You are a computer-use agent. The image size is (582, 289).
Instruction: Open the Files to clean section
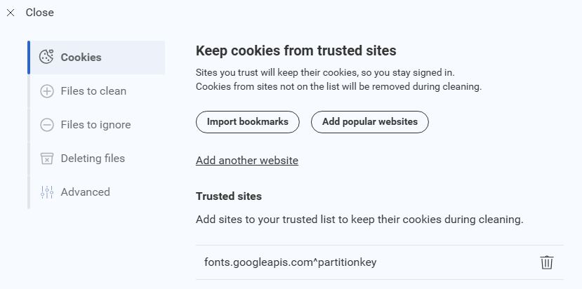(x=93, y=91)
